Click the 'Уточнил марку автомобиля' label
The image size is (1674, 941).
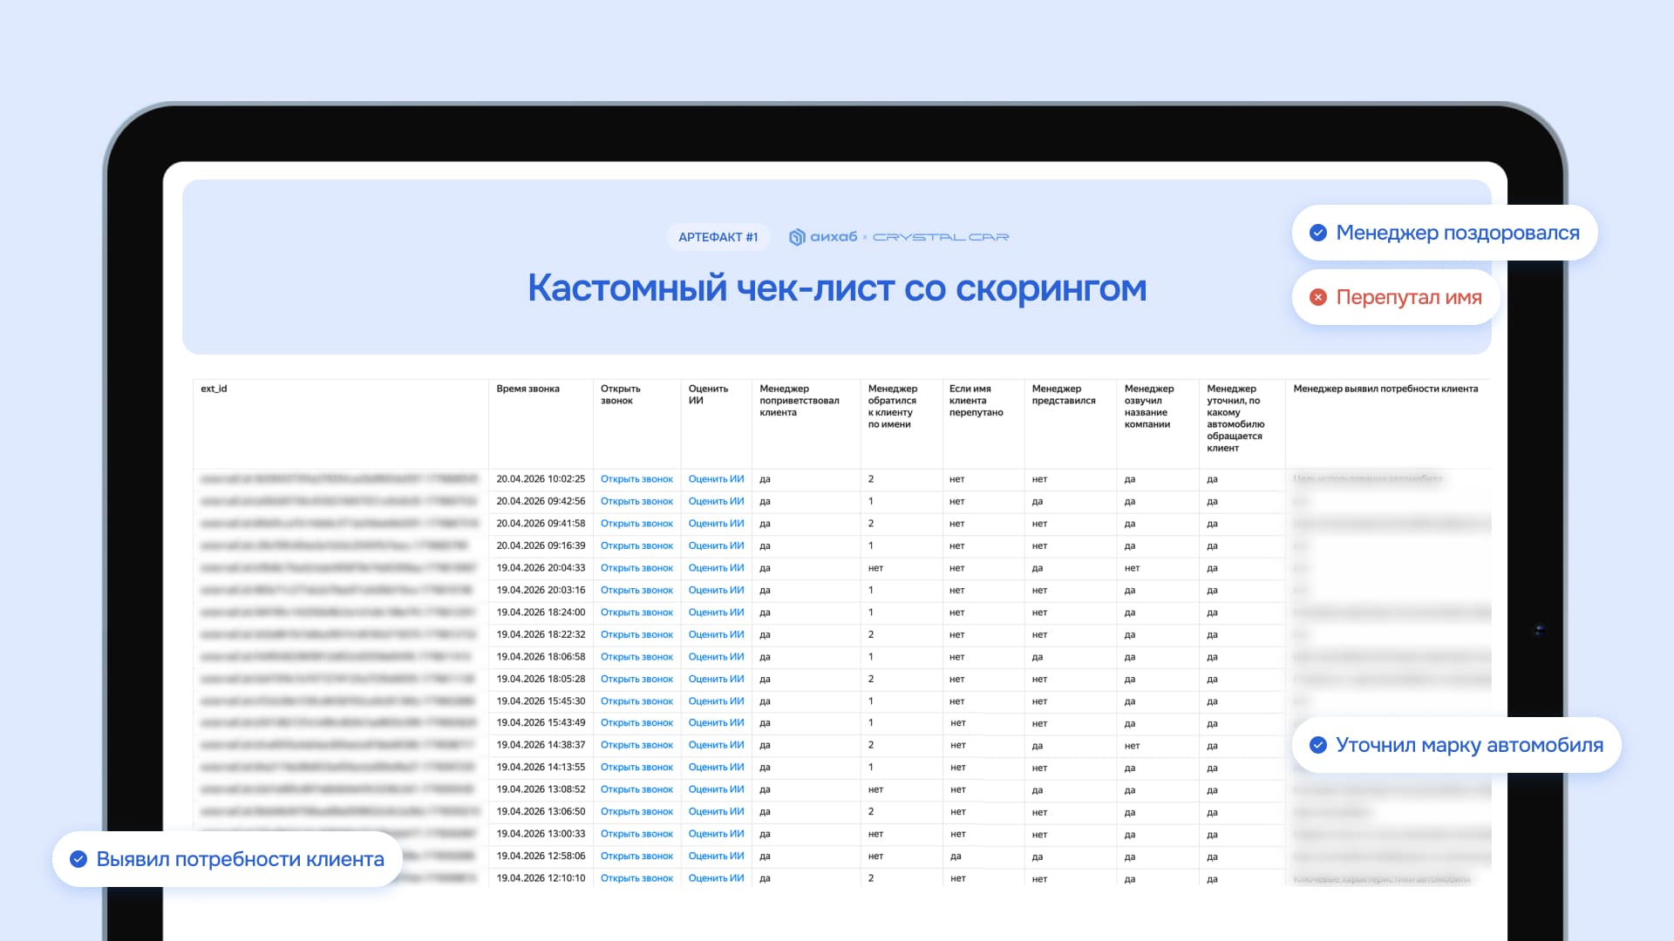pyautogui.click(x=1470, y=745)
